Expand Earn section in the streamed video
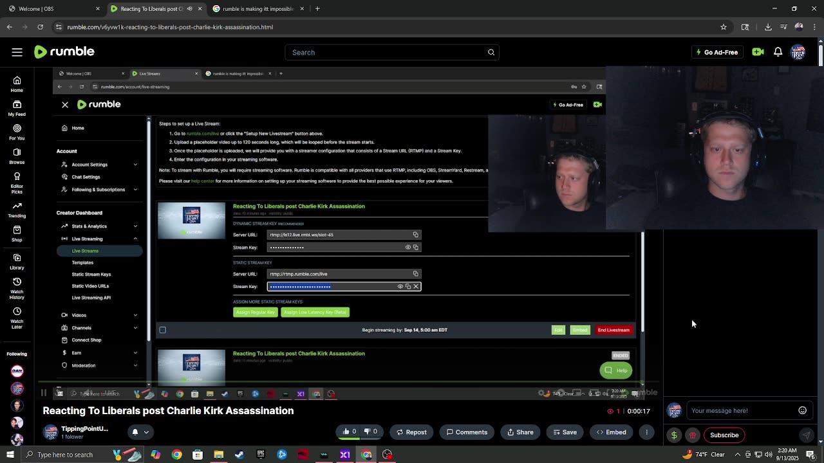Screen dimensions: 824x463 pos(135,352)
